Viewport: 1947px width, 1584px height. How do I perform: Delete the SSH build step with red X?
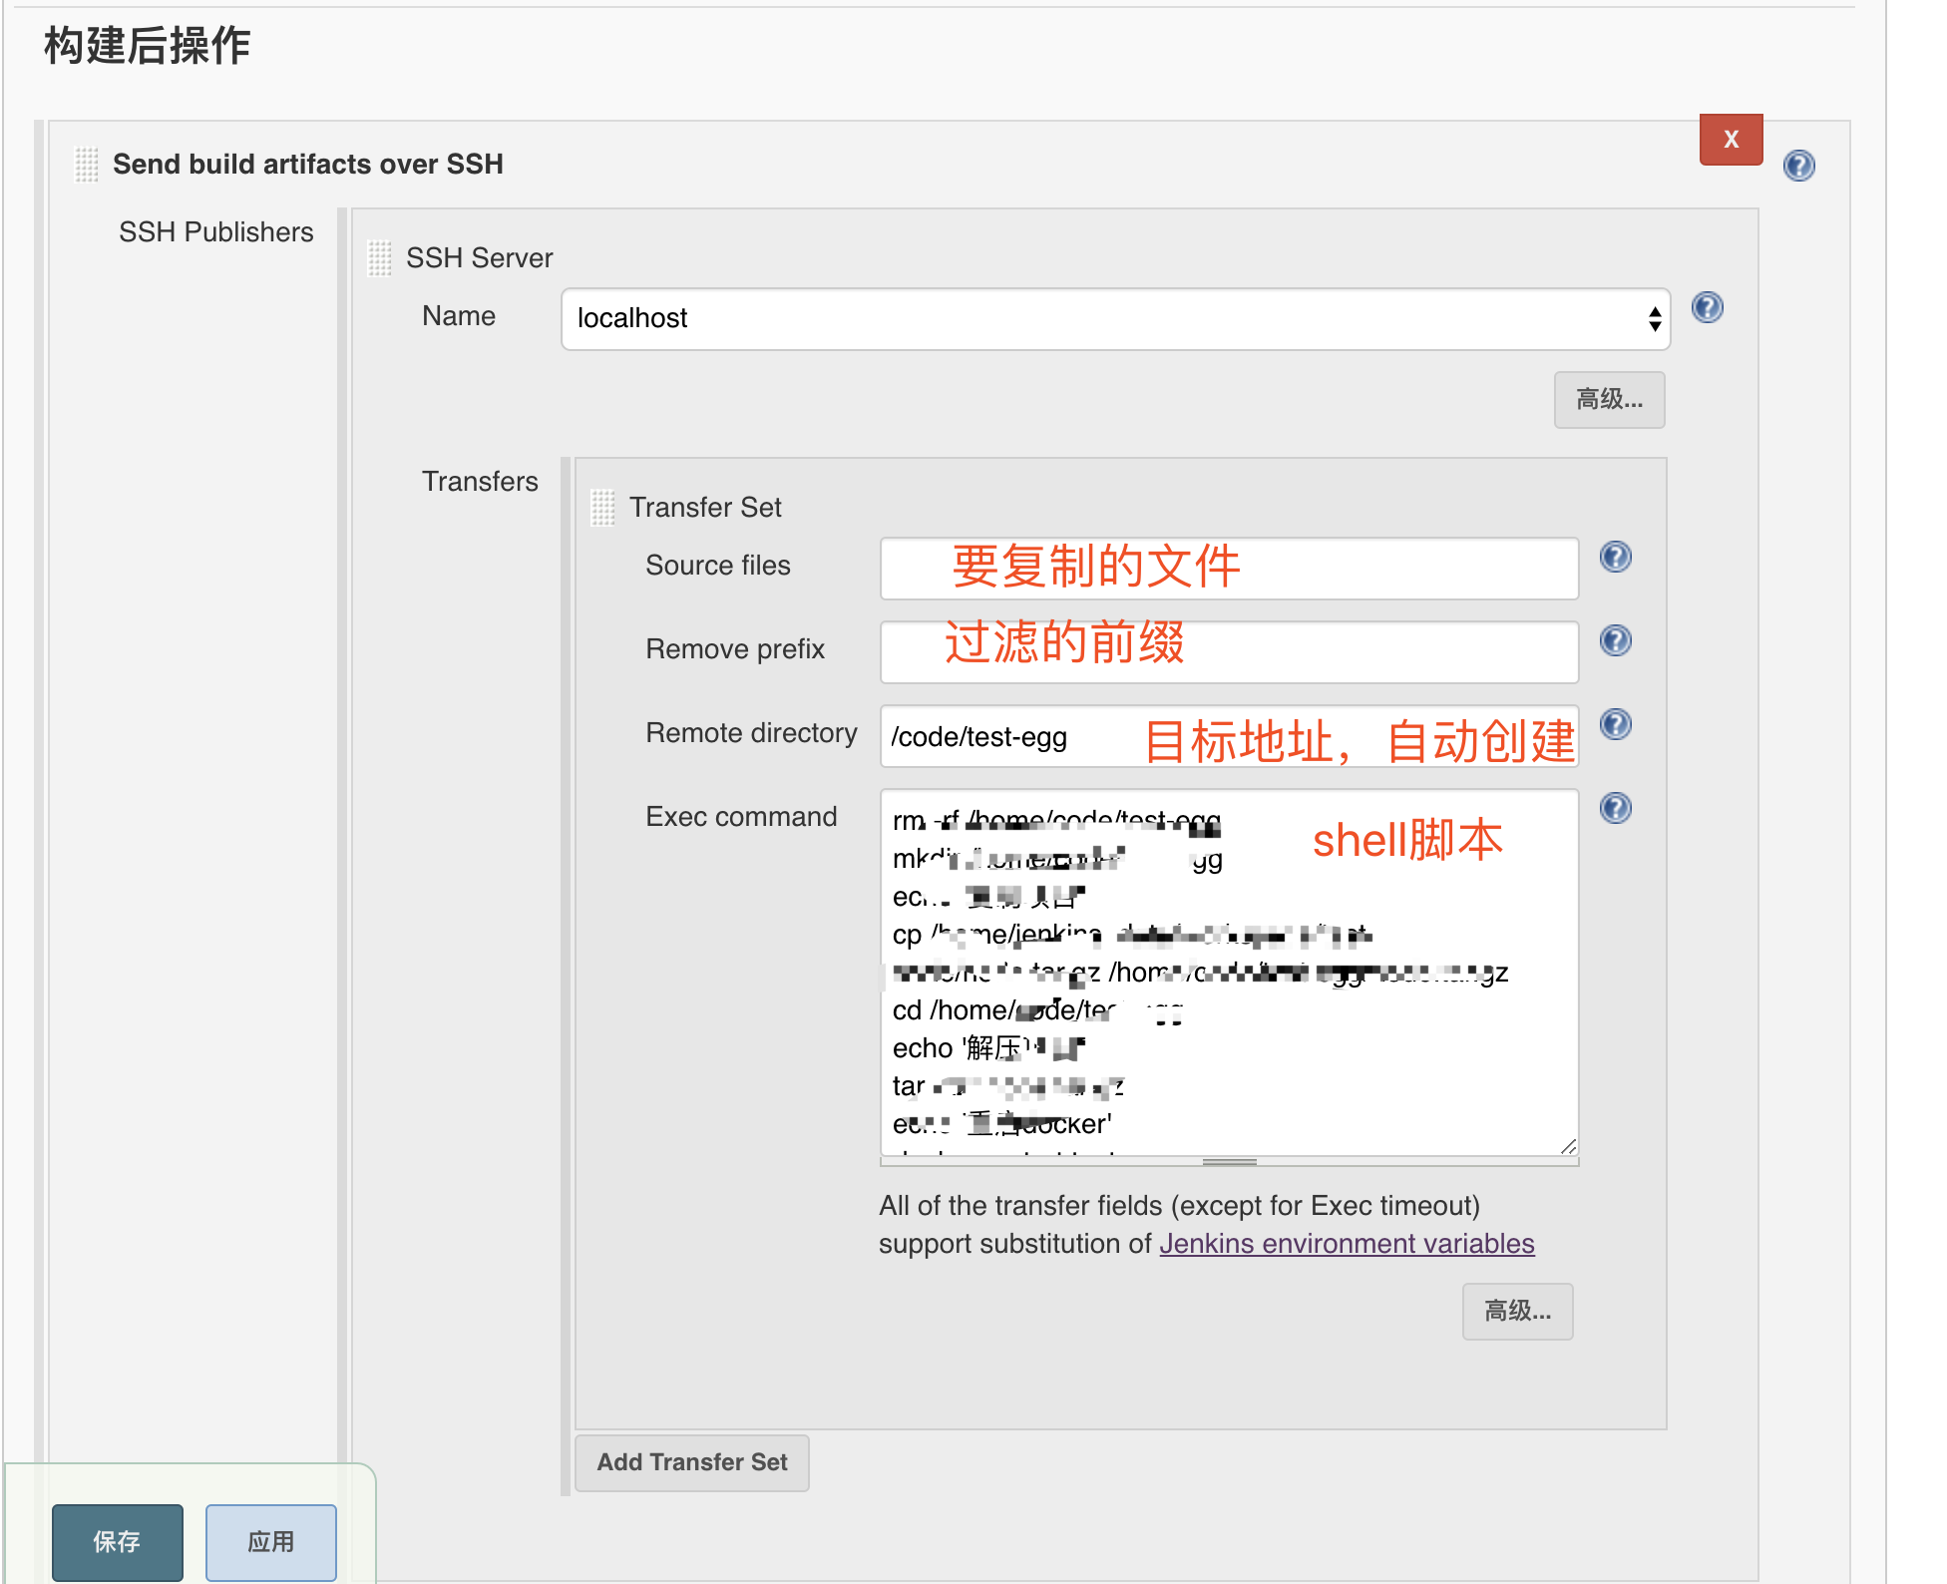pos(1731,140)
